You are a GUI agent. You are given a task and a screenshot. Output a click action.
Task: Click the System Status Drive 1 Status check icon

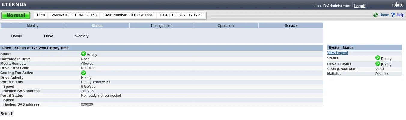tap(378, 64)
